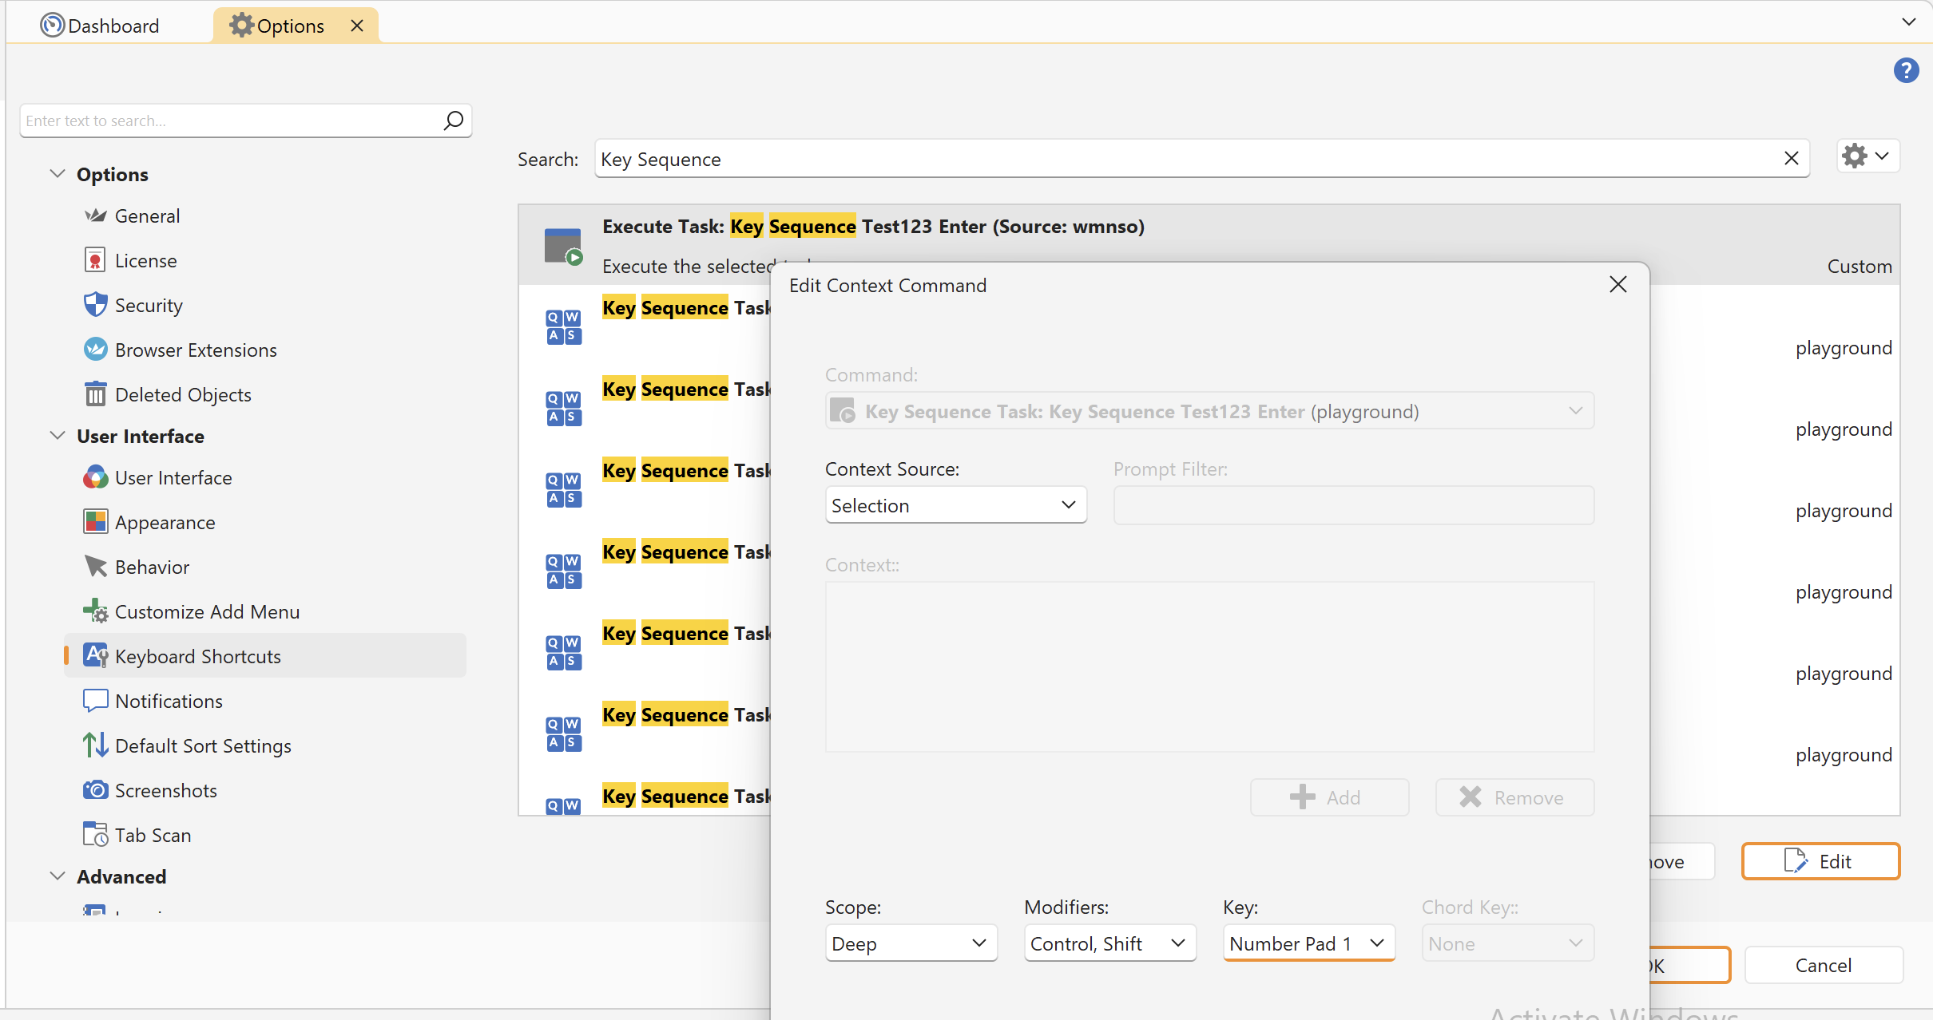1933x1020 pixels.
Task: Clear the Key Sequence search text
Action: pyautogui.click(x=1791, y=159)
